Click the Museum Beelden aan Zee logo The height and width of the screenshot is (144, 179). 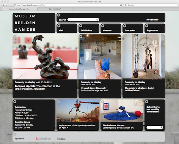34,23
